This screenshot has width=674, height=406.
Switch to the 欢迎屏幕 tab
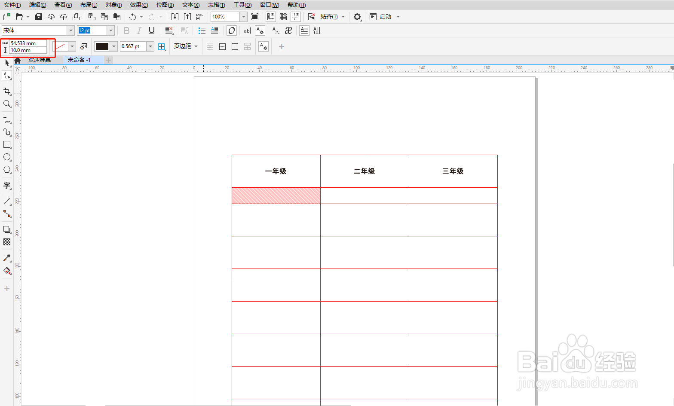click(x=40, y=61)
